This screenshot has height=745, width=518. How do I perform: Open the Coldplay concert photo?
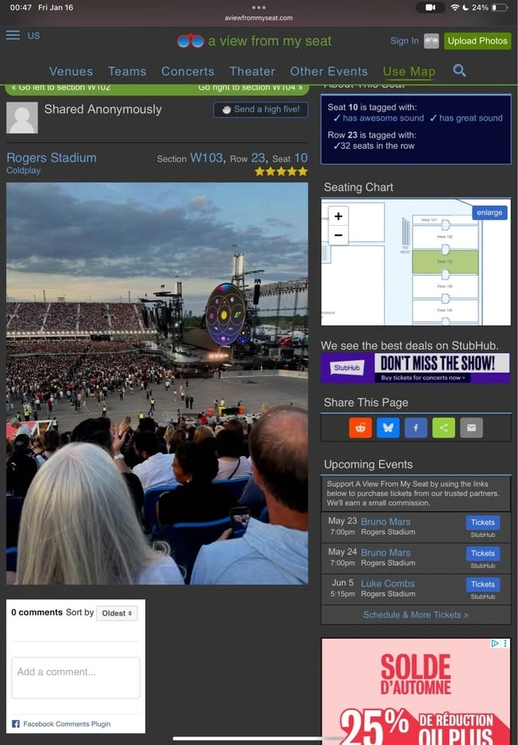click(x=157, y=383)
